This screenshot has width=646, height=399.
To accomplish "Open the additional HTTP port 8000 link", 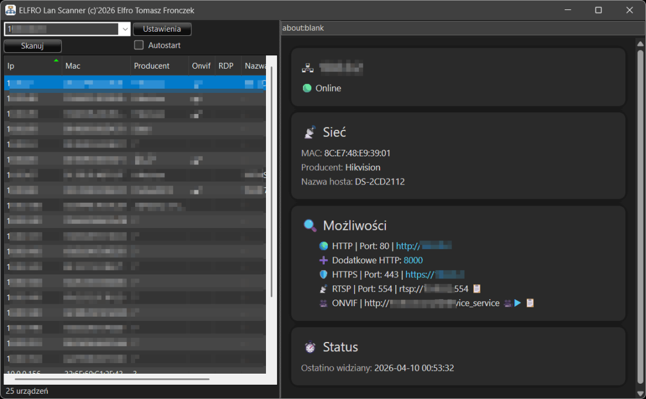I will [413, 260].
